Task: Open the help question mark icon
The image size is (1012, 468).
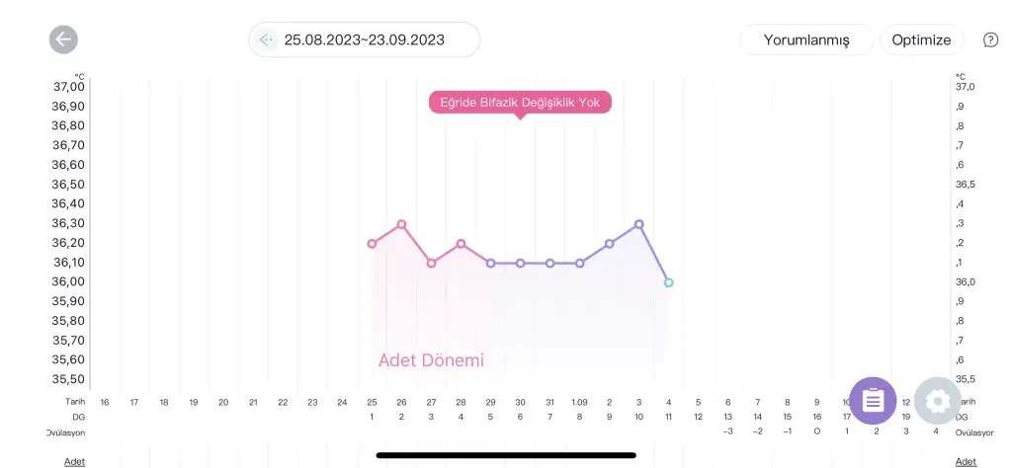Action: pyautogui.click(x=990, y=39)
